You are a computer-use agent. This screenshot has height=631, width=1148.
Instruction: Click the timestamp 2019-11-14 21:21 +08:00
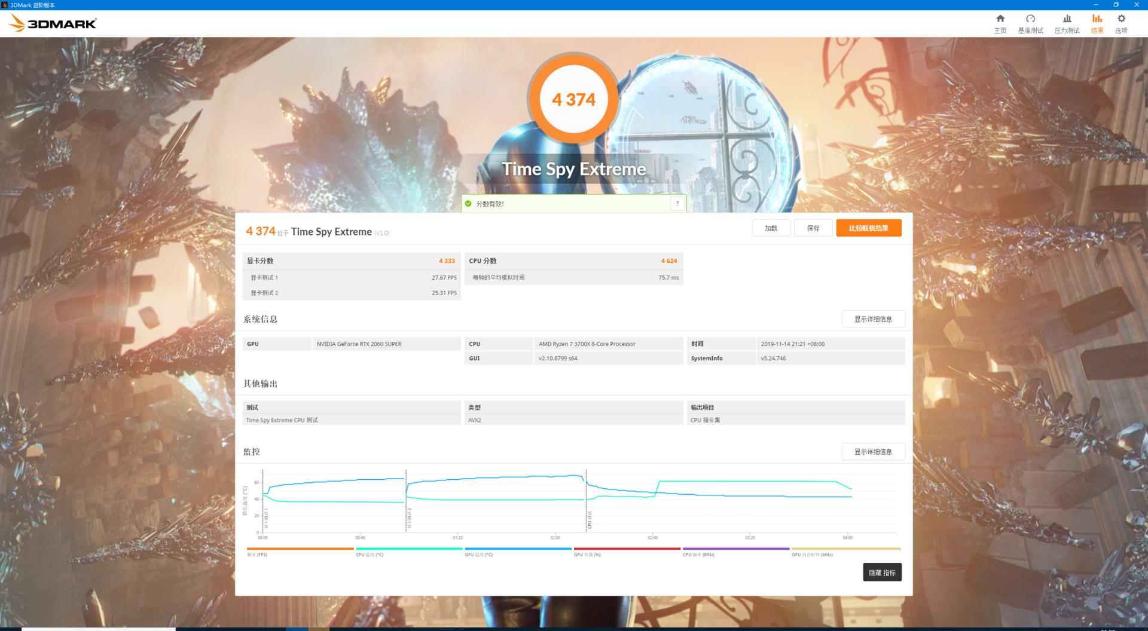click(x=793, y=344)
